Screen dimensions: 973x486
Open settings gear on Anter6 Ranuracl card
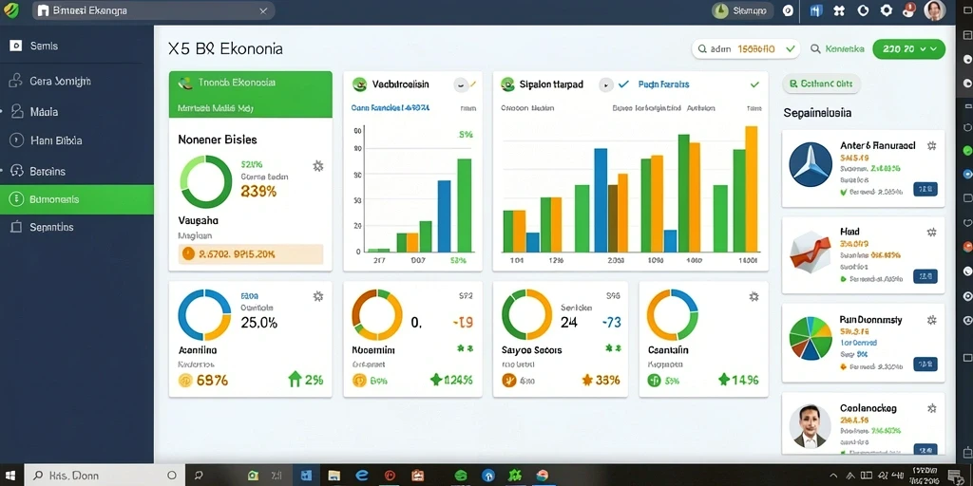click(931, 145)
